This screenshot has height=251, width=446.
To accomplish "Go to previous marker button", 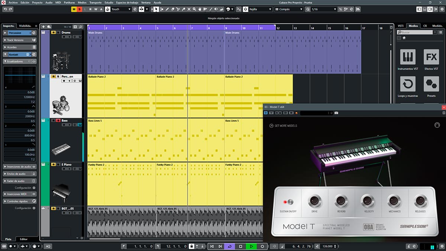I will [x=212, y=246].
